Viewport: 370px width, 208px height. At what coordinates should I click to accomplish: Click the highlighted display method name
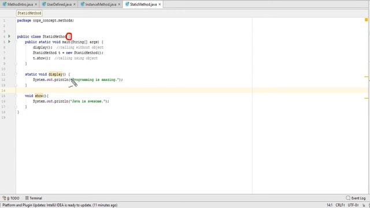(x=55, y=75)
